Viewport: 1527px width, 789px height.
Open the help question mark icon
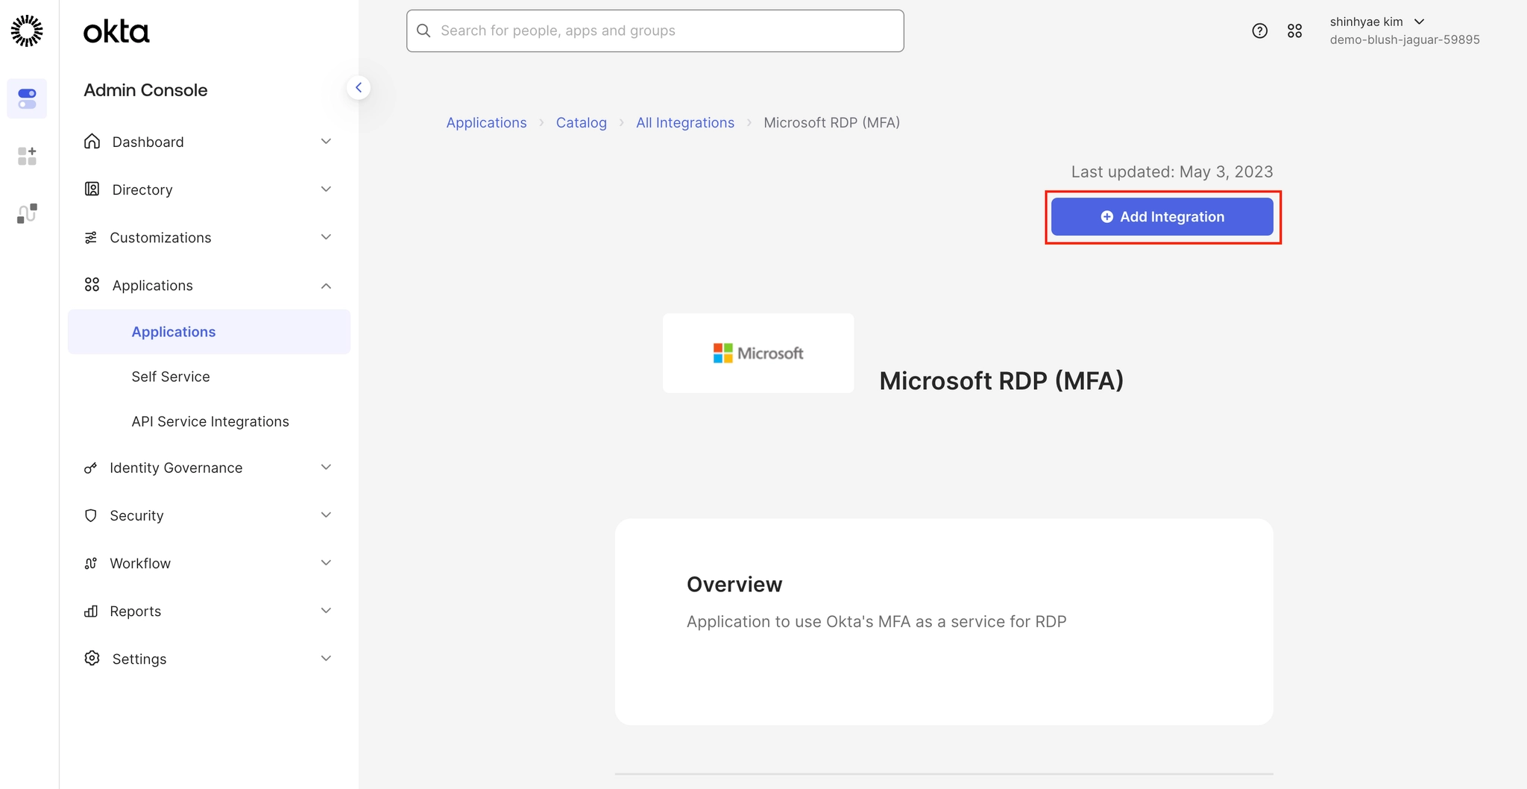click(1259, 31)
